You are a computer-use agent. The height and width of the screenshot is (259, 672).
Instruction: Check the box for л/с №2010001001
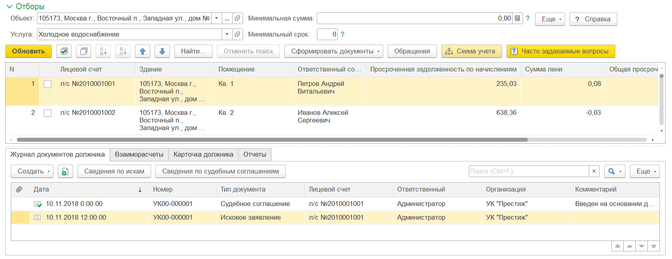pos(47,84)
